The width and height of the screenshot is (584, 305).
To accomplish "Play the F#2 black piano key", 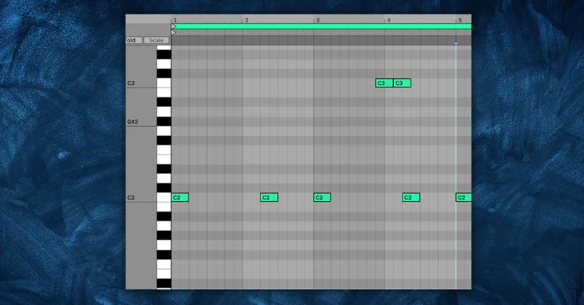I will pyautogui.click(x=164, y=140).
